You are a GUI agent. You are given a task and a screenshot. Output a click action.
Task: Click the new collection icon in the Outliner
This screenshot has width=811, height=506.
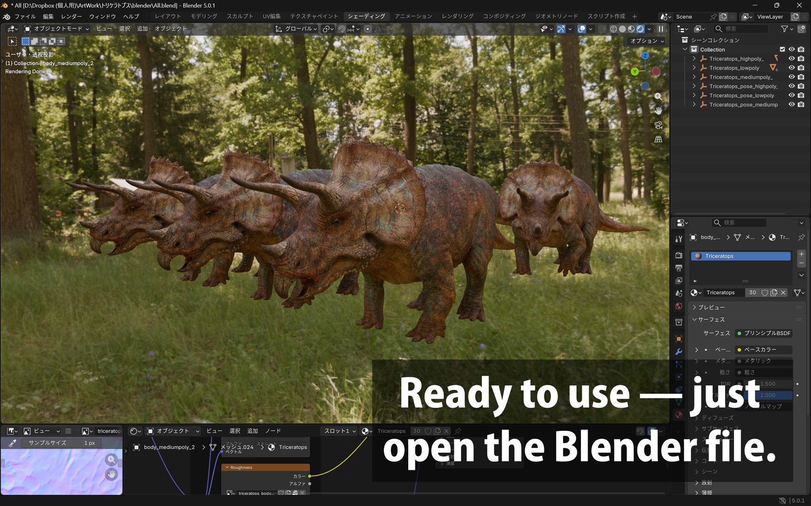point(802,29)
